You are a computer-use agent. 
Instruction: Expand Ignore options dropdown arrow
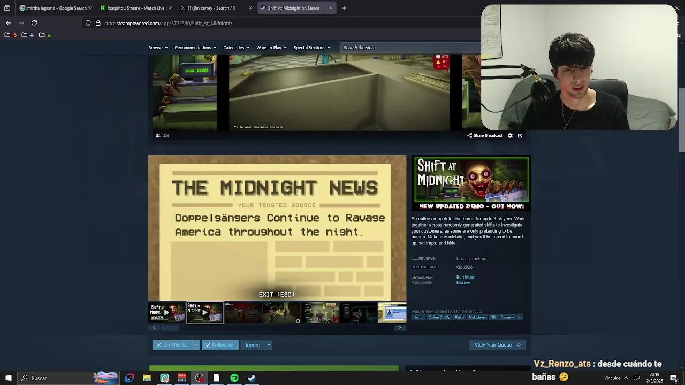pos(269,345)
